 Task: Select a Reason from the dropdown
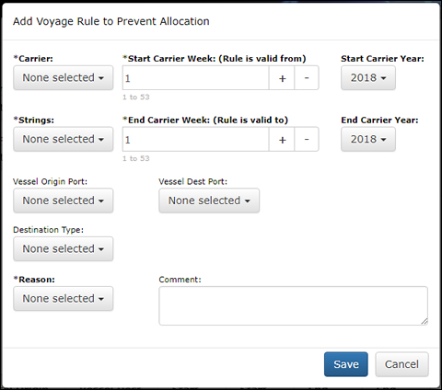click(x=63, y=299)
